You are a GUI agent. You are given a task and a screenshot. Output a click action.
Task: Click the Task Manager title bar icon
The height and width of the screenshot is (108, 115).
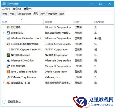click(4, 4)
